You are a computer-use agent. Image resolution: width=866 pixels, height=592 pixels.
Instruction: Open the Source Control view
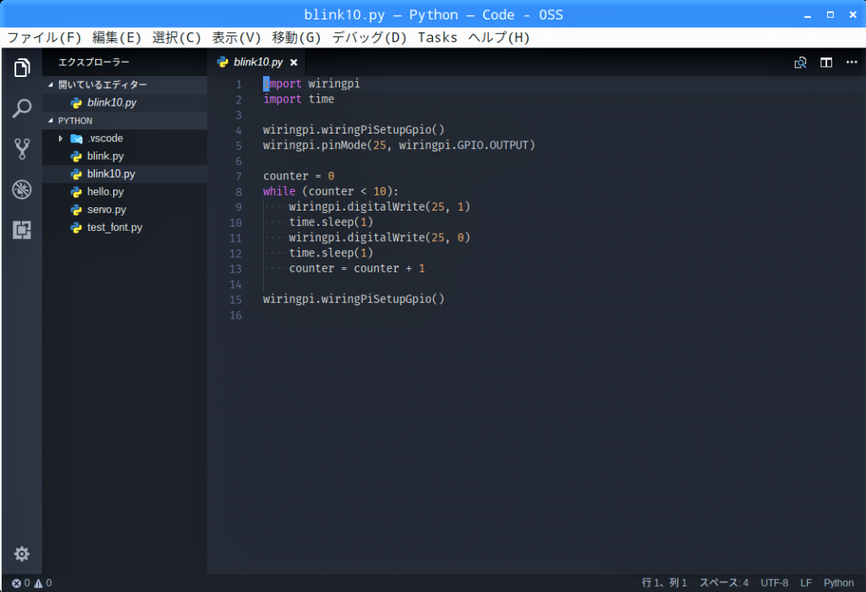(x=22, y=150)
